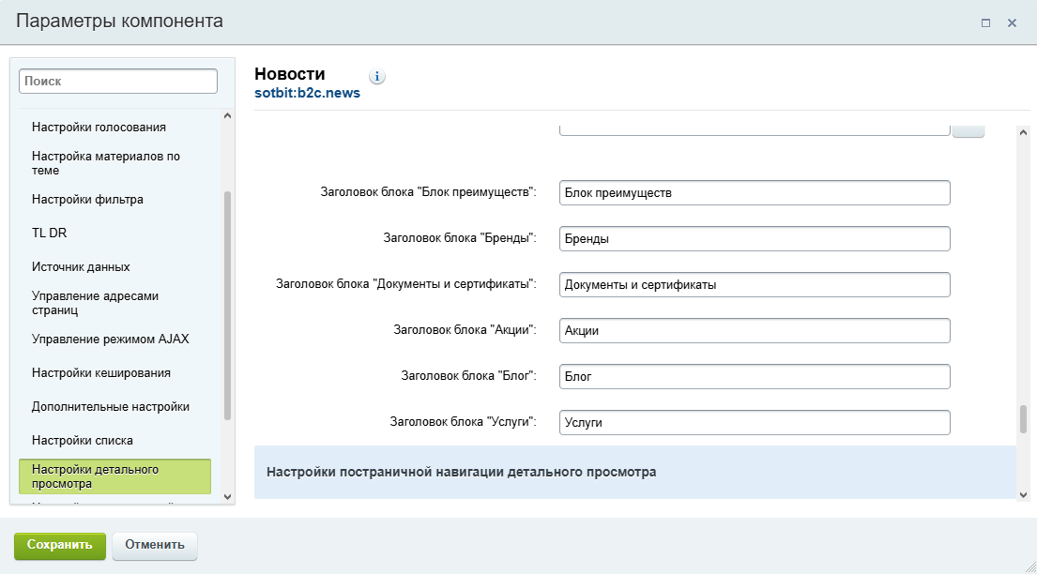Click the partially visible button above Блок преимуществ
This screenshot has width=1037, height=574.
click(968, 131)
